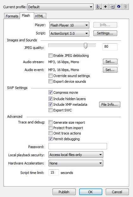The height and width of the screenshot is (197, 133).
Task: Expand Hardware Acceleration dropdown
Action: [x=76, y=163]
